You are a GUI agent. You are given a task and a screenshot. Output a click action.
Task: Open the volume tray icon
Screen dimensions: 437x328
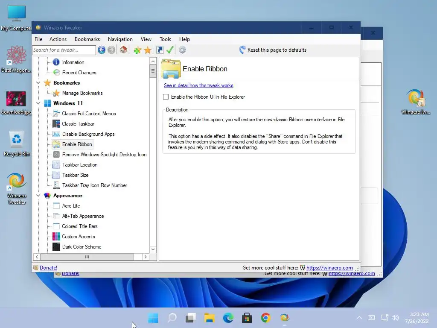click(395, 318)
